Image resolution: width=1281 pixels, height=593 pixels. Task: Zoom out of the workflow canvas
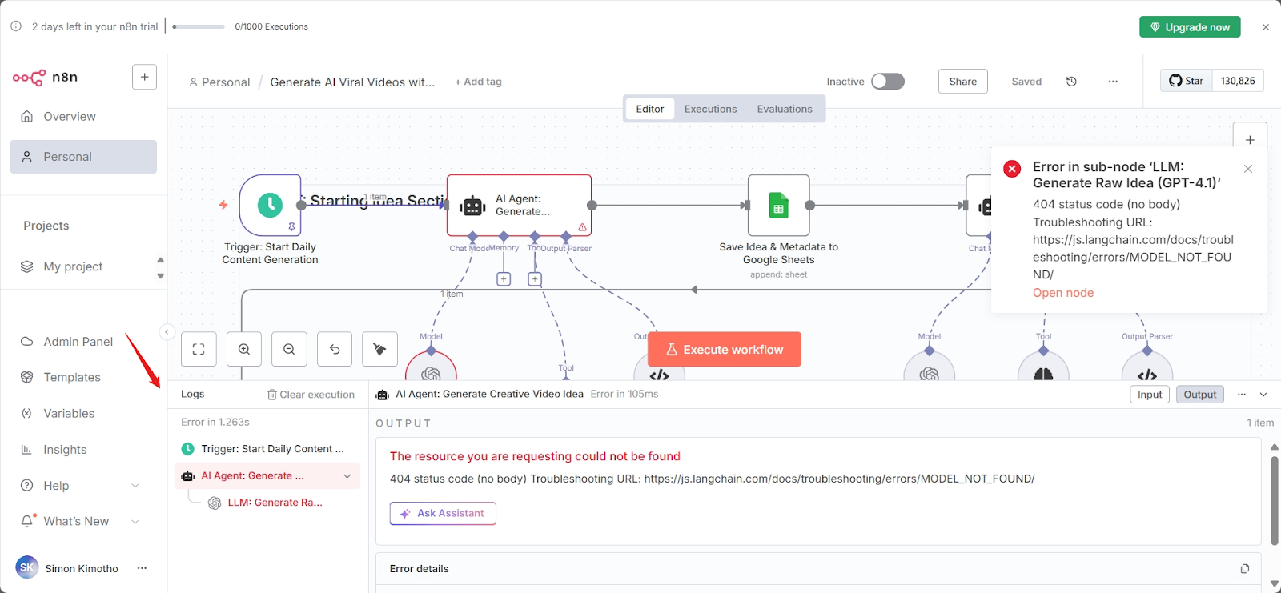coord(289,349)
